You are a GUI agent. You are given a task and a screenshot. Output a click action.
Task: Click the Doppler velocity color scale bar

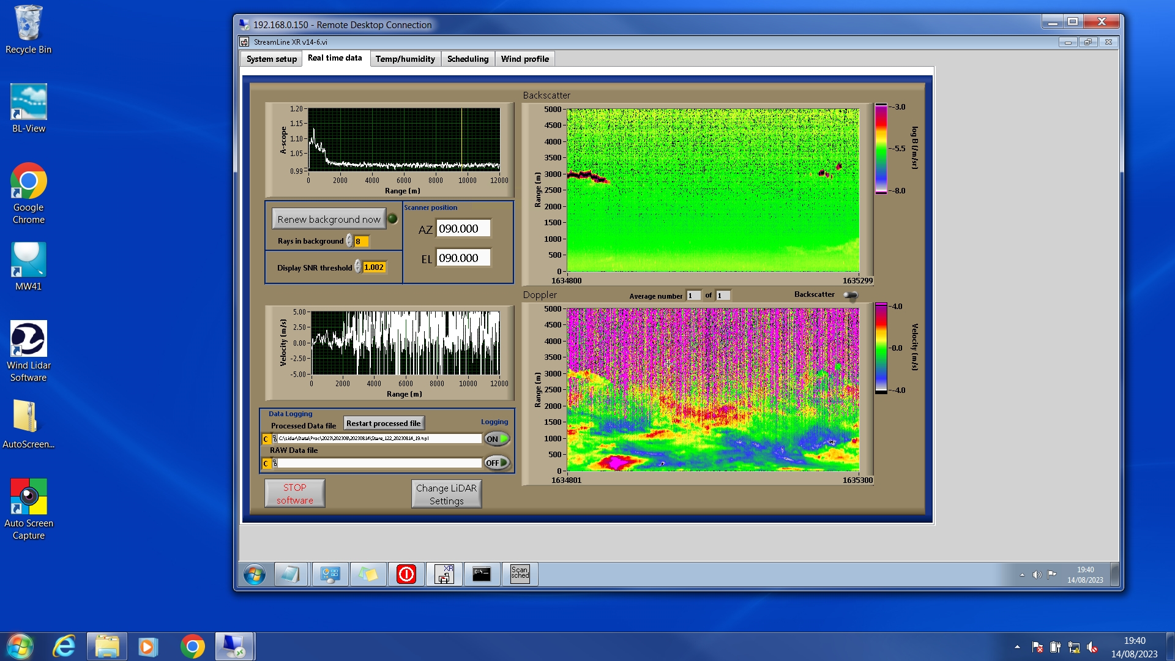(x=881, y=348)
